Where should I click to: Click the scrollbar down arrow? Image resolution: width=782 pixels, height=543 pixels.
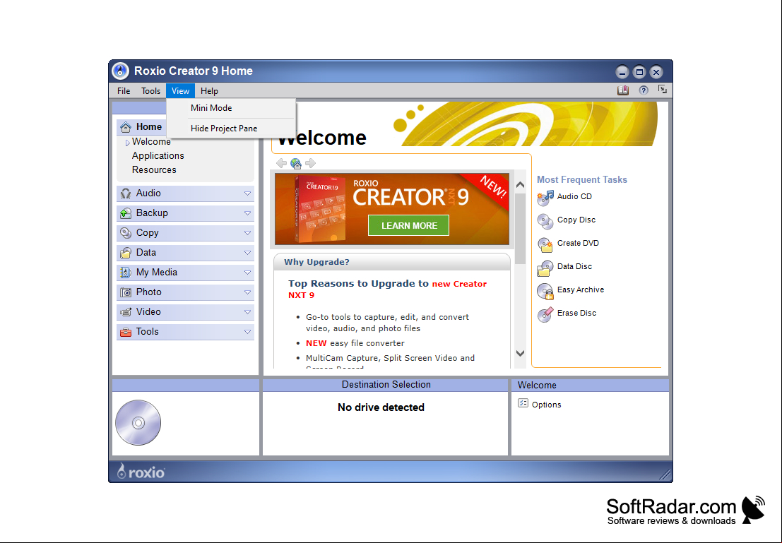[520, 353]
